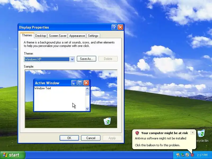Click the 2:17 PM taskbar clock
Viewport: 212px width, 159px height.
tap(202, 155)
